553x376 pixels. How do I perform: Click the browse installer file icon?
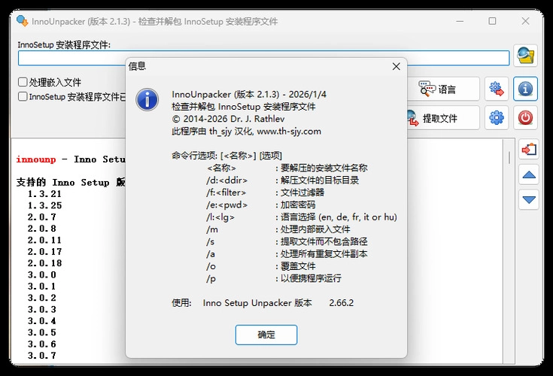pyautogui.click(x=525, y=56)
